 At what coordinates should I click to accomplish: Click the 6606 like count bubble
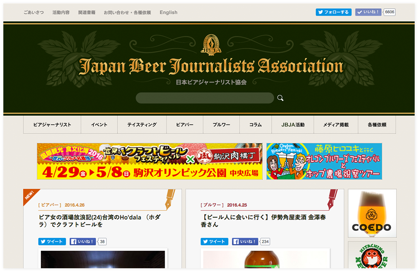click(390, 12)
